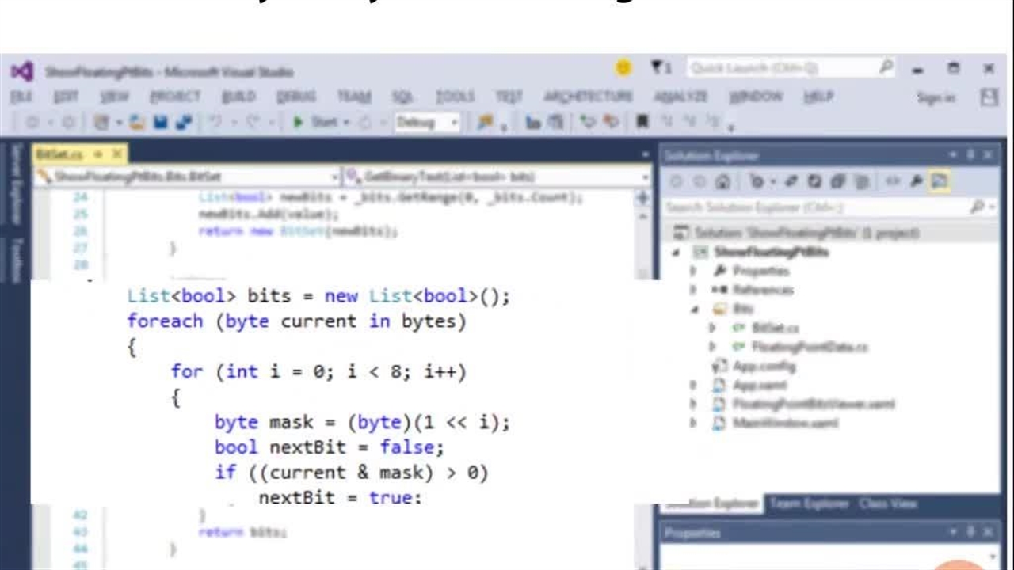Click the Save All icon in toolbar

[184, 123]
